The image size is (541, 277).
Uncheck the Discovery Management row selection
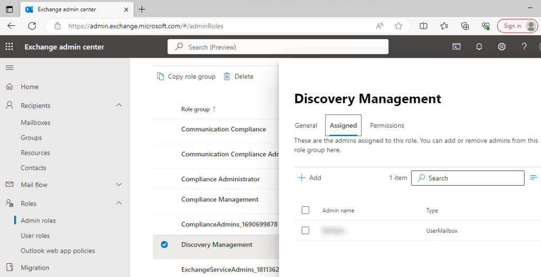click(164, 245)
